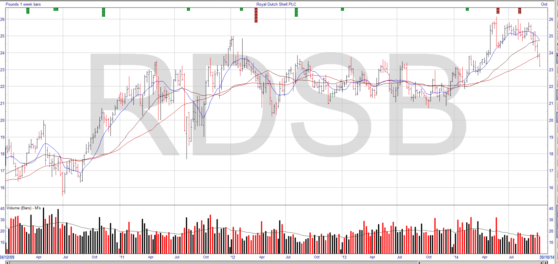Click top red marker above May 2014

[x=498, y=9]
